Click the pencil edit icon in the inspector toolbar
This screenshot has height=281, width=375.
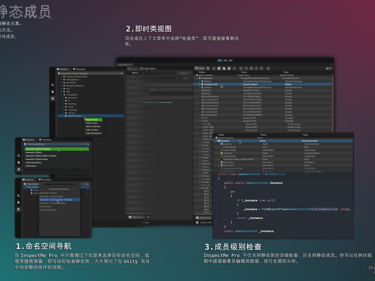[x=241, y=68]
